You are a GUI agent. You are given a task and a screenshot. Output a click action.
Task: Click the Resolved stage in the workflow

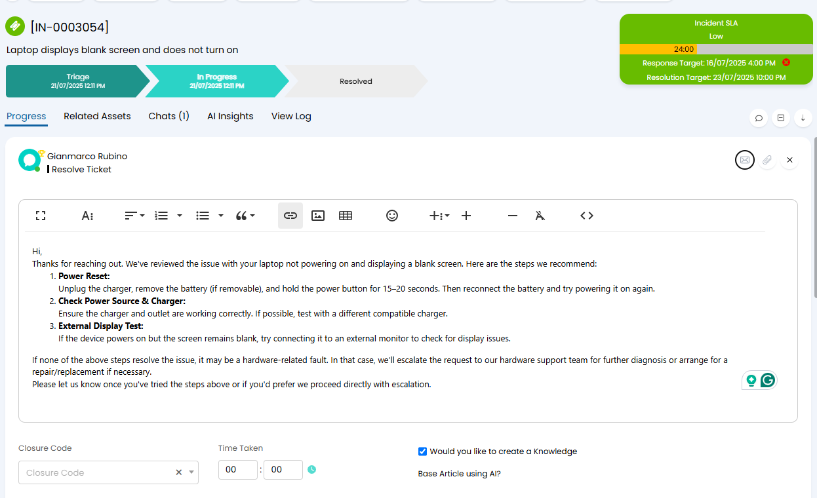(x=356, y=81)
